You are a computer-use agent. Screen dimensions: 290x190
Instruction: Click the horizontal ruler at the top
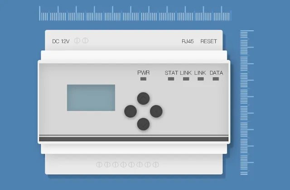135,14
